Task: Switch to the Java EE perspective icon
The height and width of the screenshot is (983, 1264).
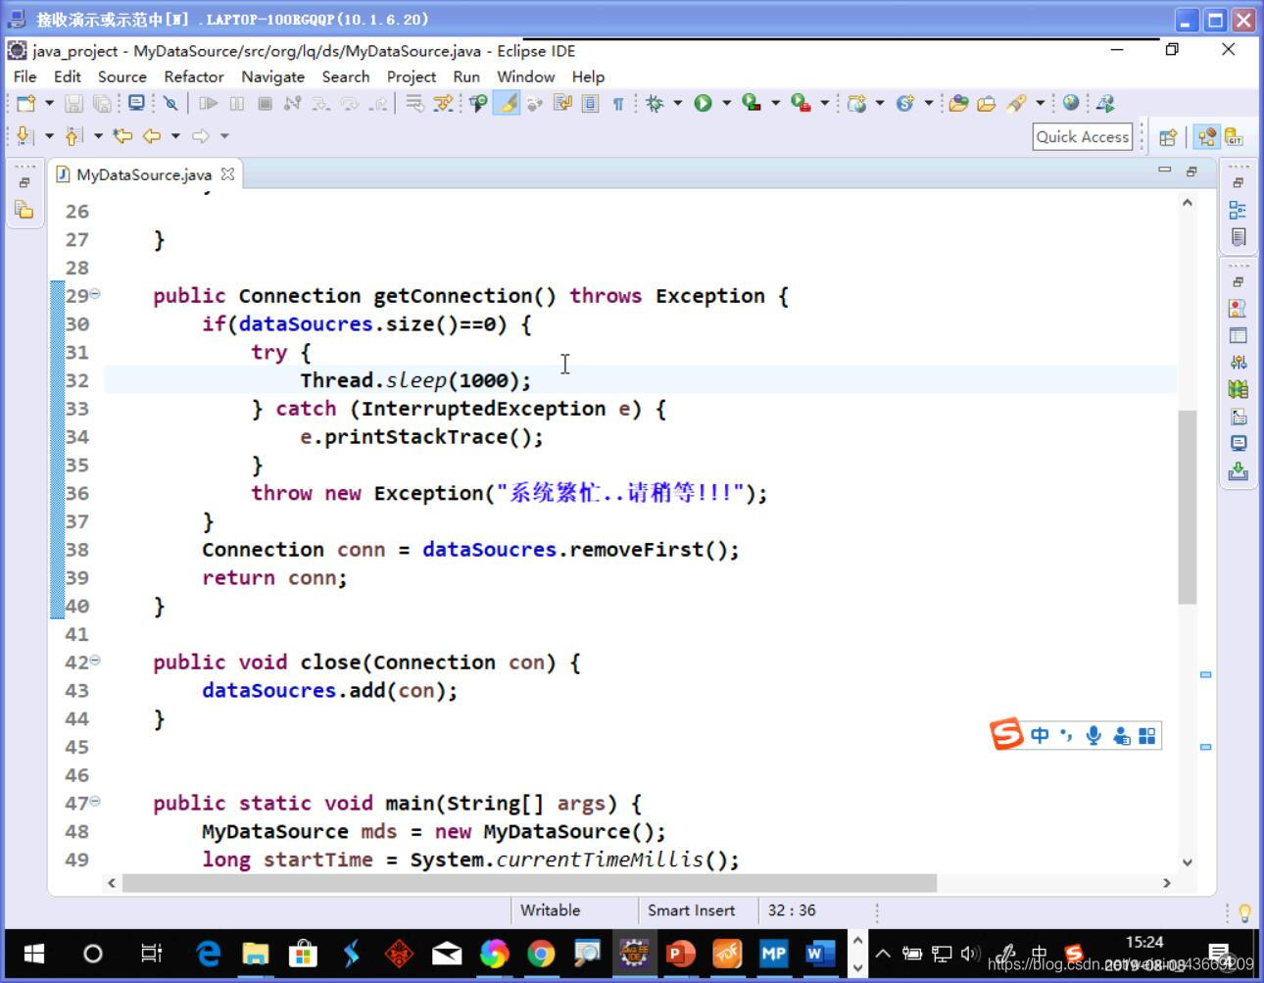Action: (1206, 137)
